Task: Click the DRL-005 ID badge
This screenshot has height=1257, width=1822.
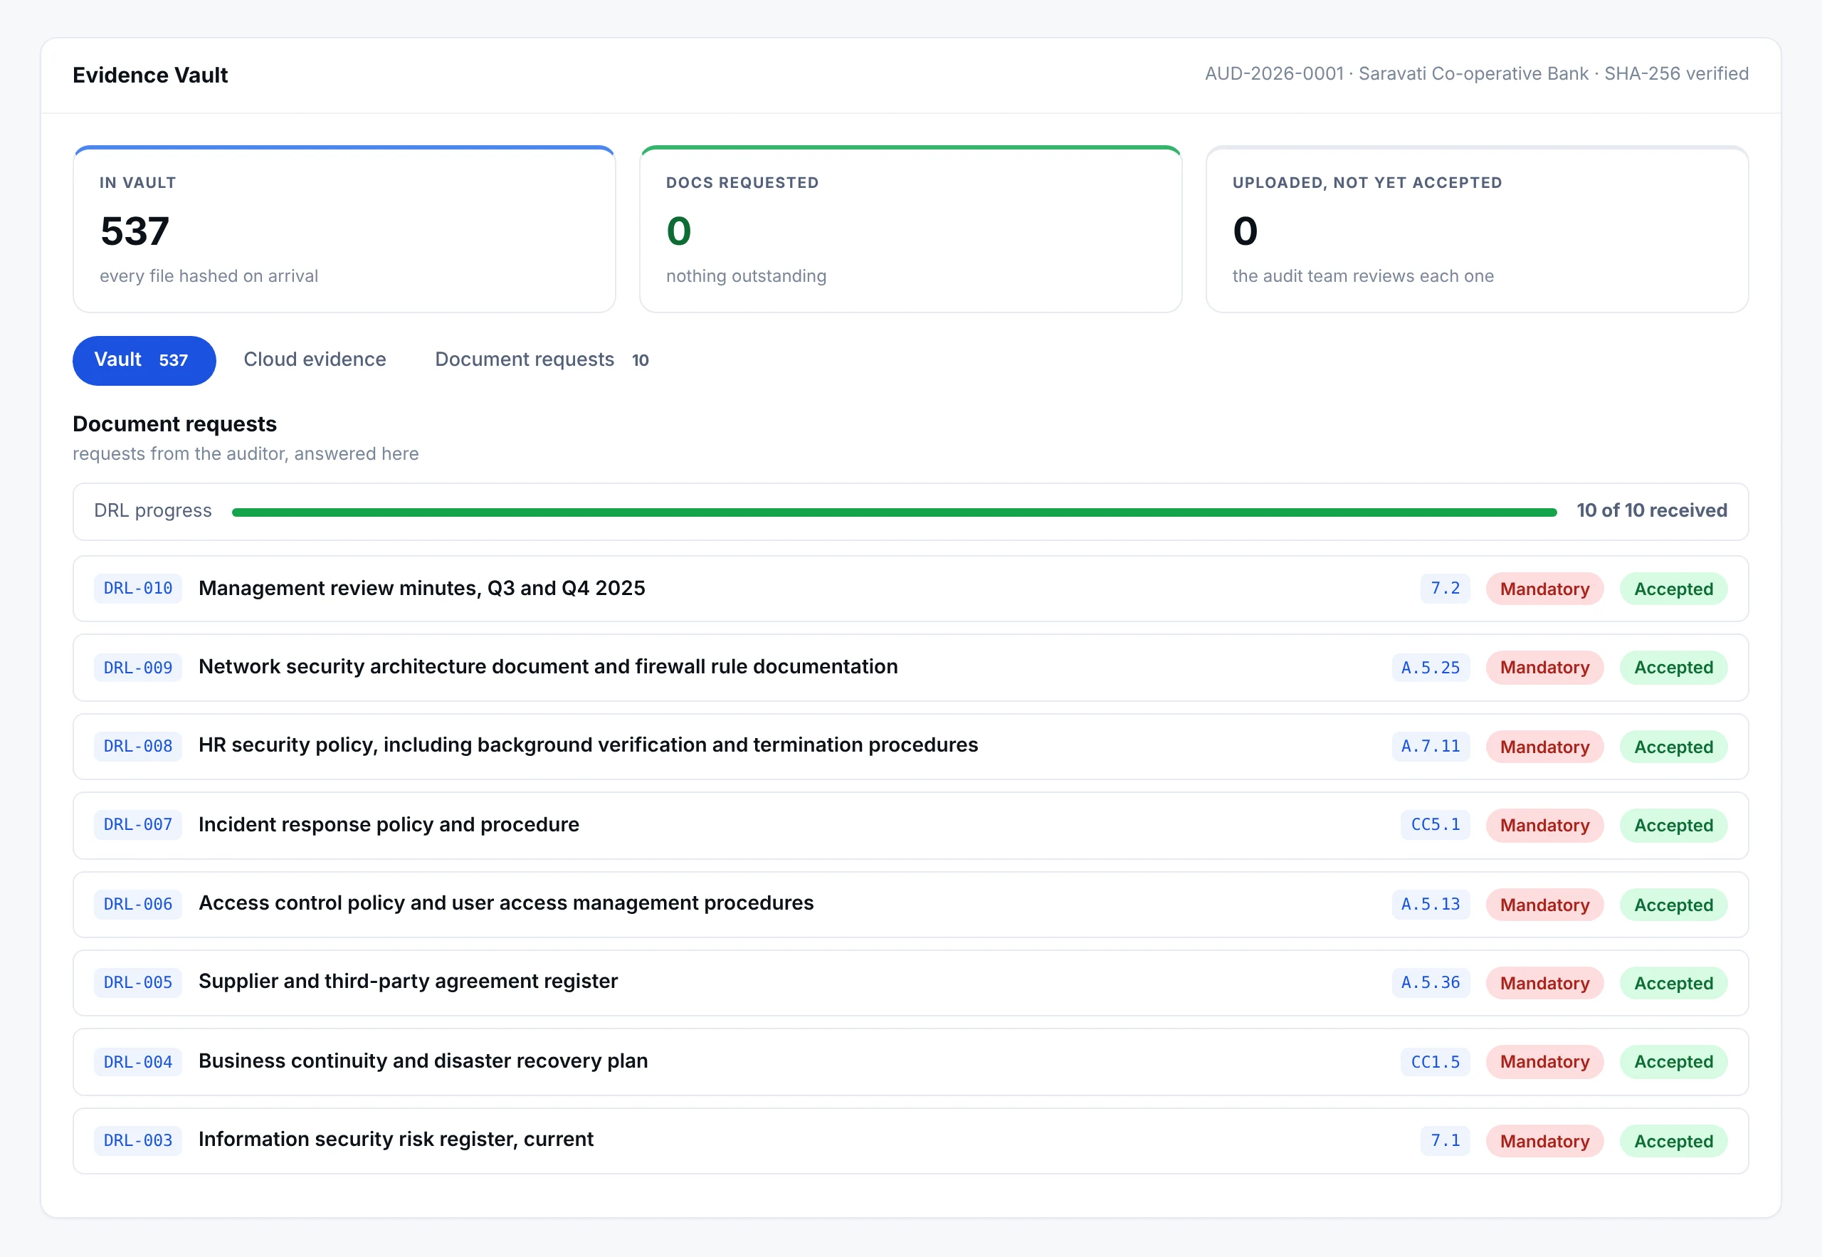Action: point(138,983)
